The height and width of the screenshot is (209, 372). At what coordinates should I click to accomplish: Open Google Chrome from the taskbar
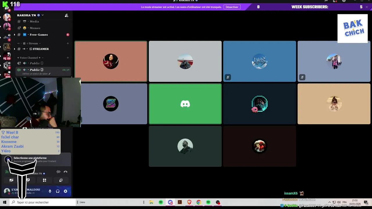point(198,202)
